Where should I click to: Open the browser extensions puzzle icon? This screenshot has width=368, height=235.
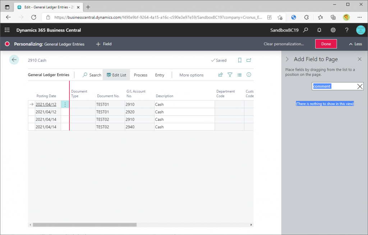pyautogui.click(x=306, y=17)
